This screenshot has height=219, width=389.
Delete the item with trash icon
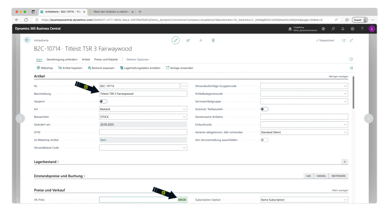(213, 40)
